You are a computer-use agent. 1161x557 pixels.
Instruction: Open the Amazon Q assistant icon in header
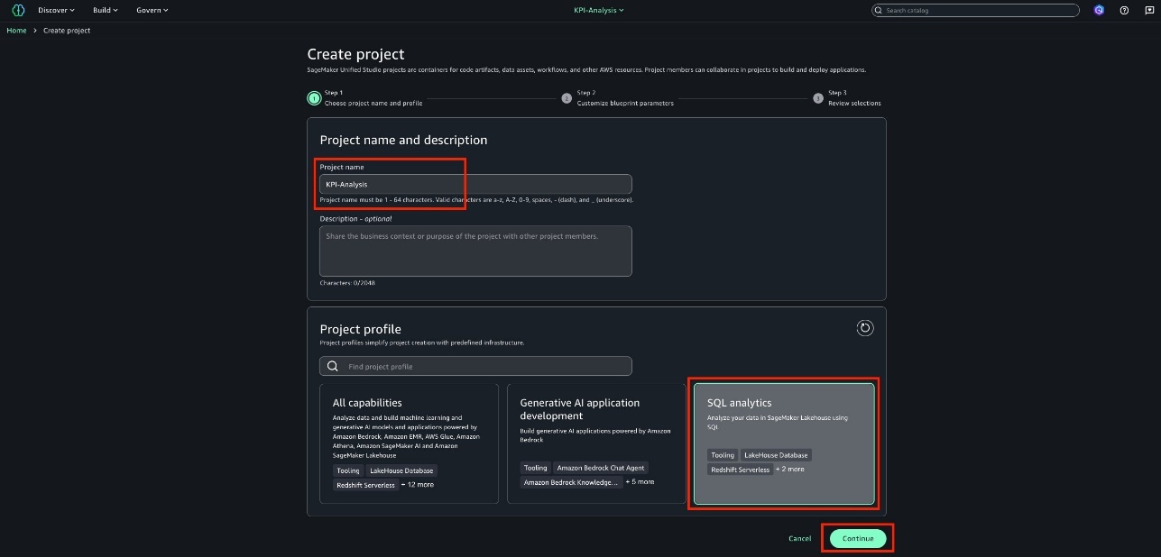tap(1099, 10)
